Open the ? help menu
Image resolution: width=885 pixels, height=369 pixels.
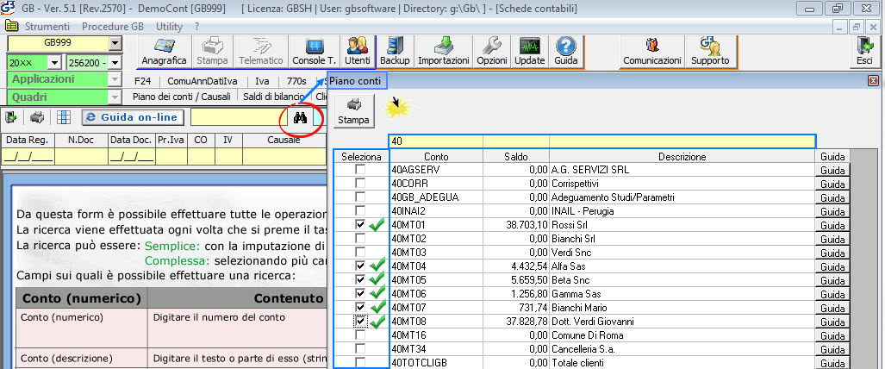(x=196, y=27)
